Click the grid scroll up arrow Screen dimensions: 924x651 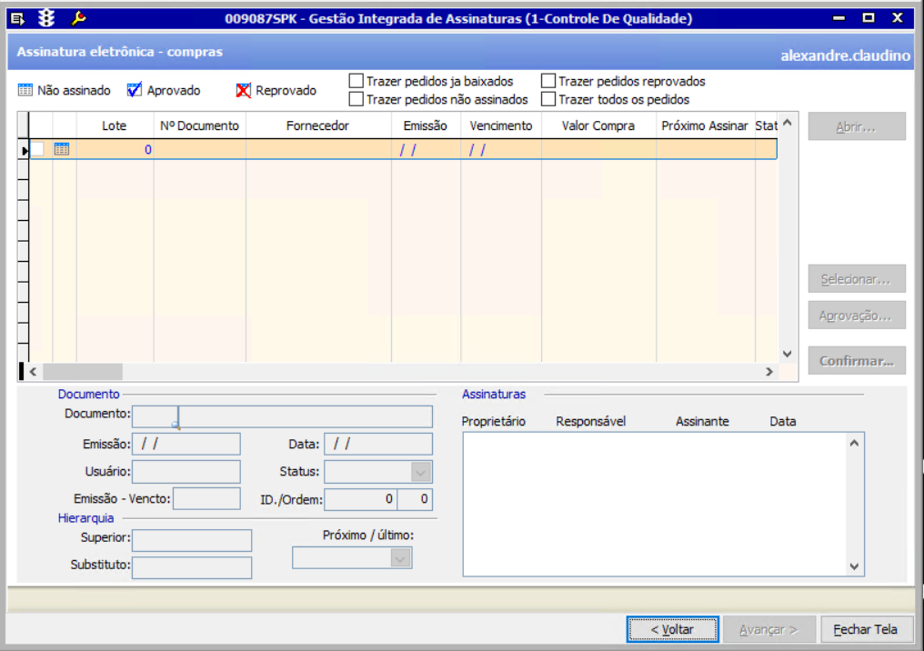788,123
